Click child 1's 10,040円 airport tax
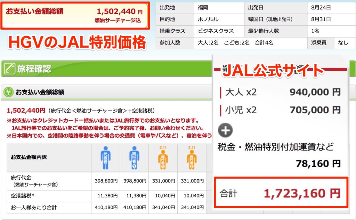 click(165, 196)
